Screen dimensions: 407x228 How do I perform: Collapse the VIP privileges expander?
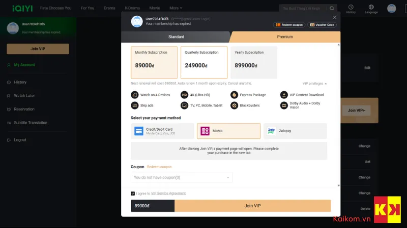314,84
